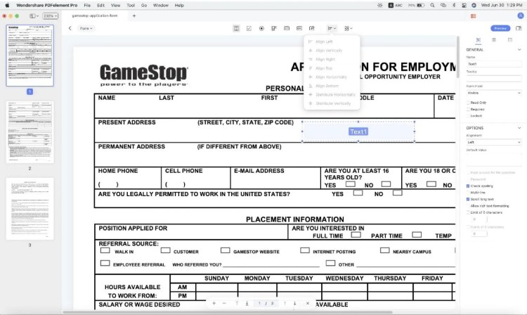Collapse the GENERAL section
The width and height of the screenshot is (527, 315).
[x=519, y=50]
